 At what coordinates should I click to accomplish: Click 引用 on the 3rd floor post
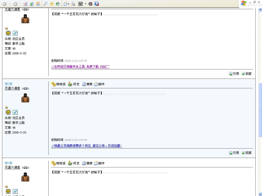234,153
